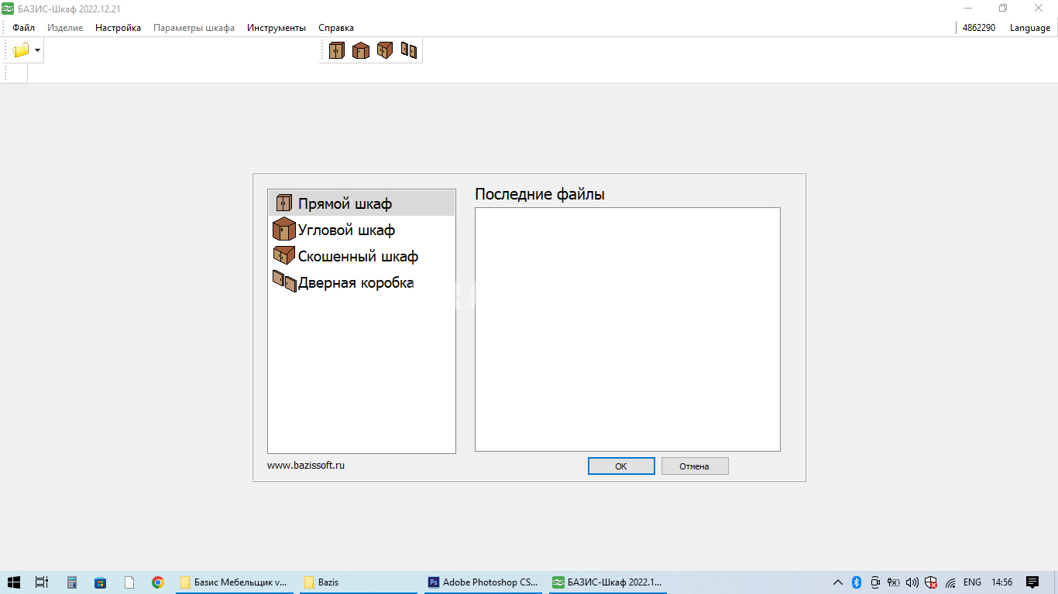The image size is (1058, 594).
Task: Open the Настройка menu
Action: [x=118, y=28]
